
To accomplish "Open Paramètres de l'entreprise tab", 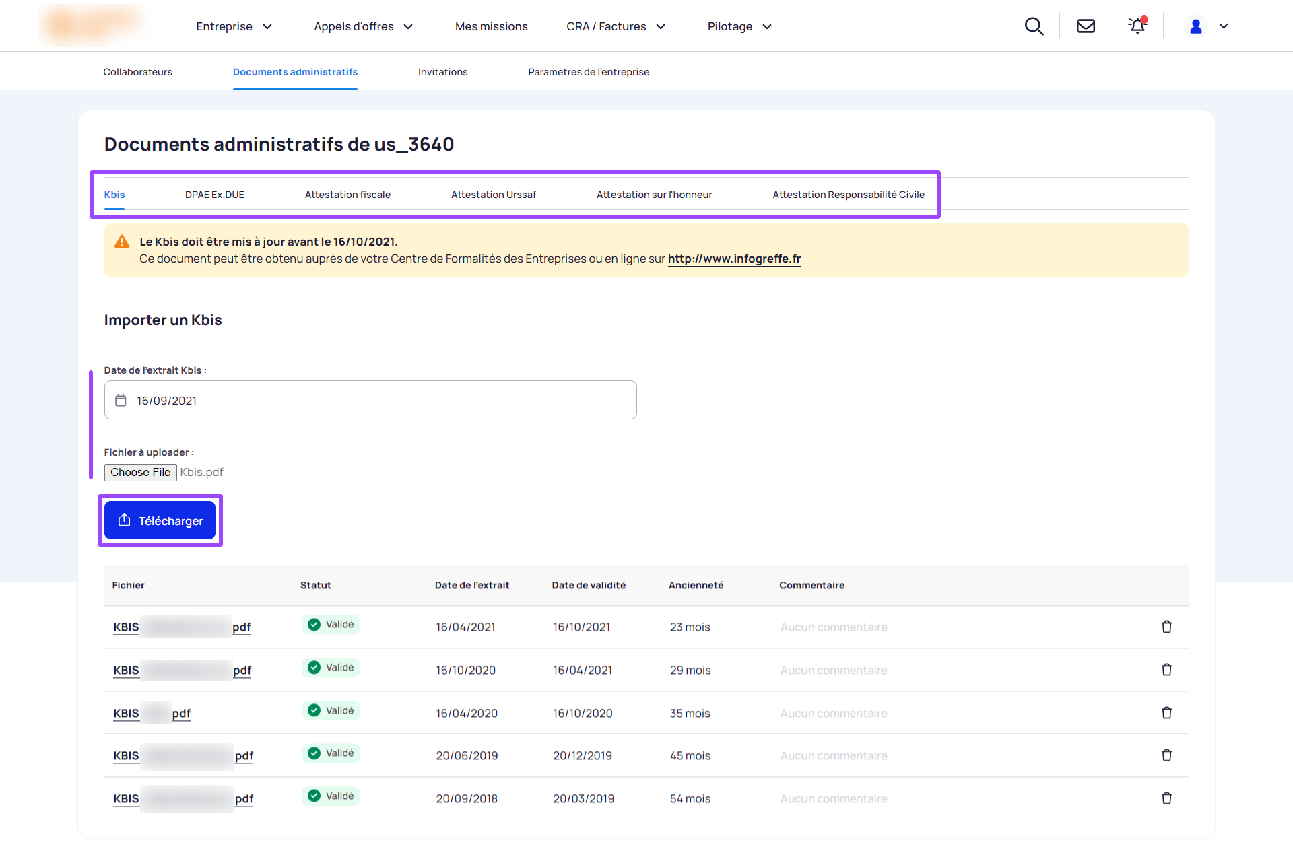I will (x=589, y=72).
